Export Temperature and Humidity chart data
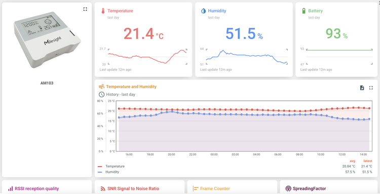 (362, 88)
